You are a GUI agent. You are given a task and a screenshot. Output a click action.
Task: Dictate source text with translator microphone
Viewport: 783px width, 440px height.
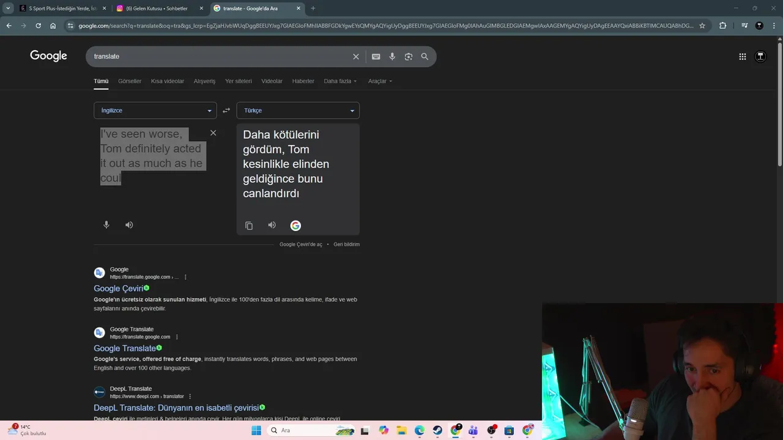[x=106, y=225]
